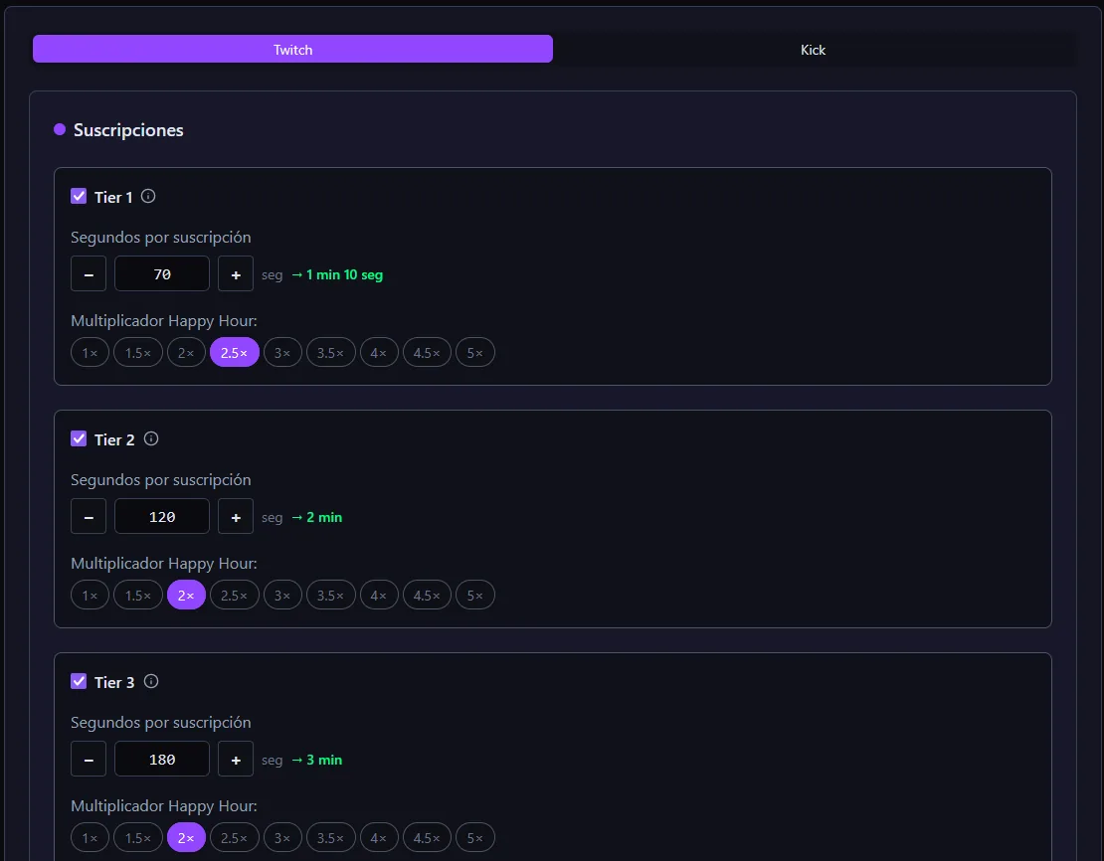Increase Tier 2 seconds with plus button
Screen dimensions: 1104x861
(236, 517)
